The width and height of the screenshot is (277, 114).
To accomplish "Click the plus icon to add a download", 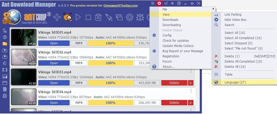I will tap(57, 17).
